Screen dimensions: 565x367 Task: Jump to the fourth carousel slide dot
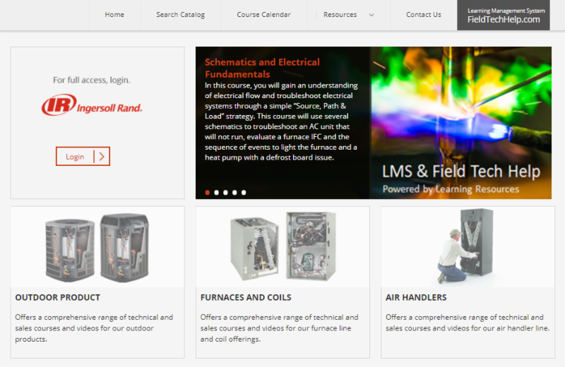tap(234, 193)
